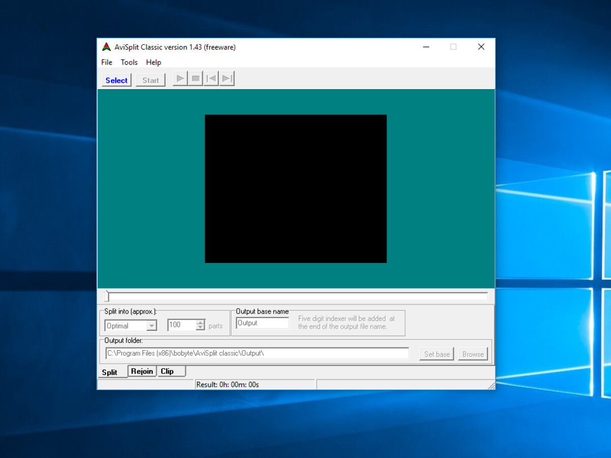Screen dimensions: 611x458
Task: Click Browse for the output folder
Action: pyautogui.click(x=473, y=354)
